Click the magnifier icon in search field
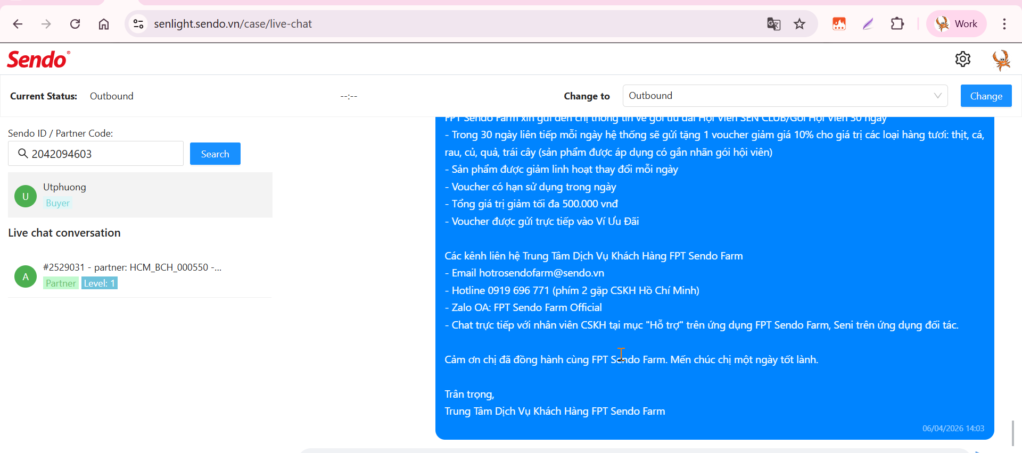 (23, 154)
